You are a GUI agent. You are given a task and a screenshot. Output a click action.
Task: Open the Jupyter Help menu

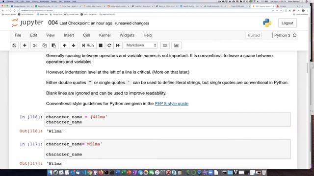tap(148, 35)
